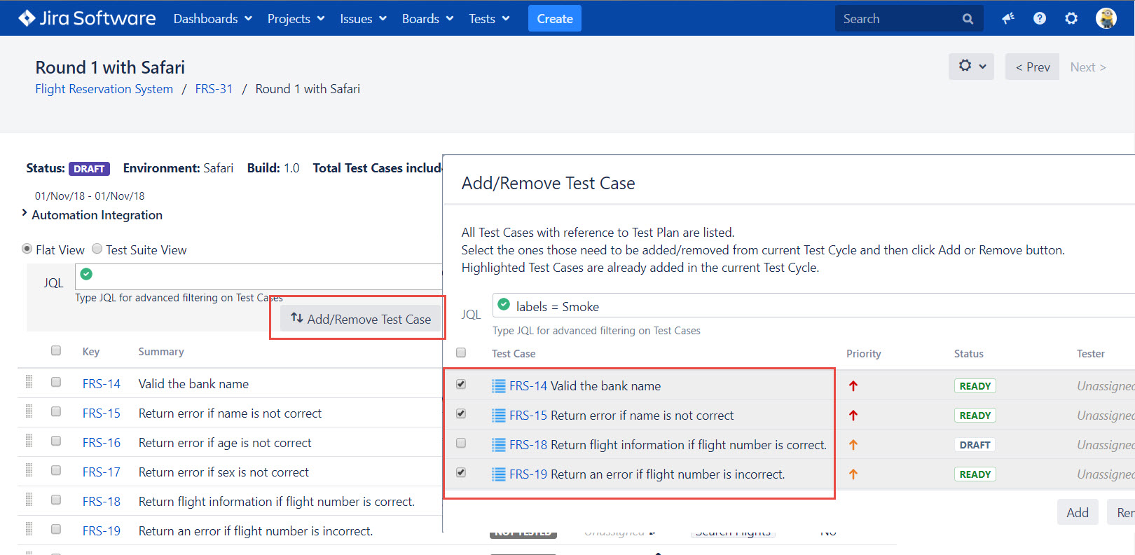Image resolution: width=1135 pixels, height=555 pixels.
Task: Click the green JQL checkmark in left panel
Action: tap(86, 274)
